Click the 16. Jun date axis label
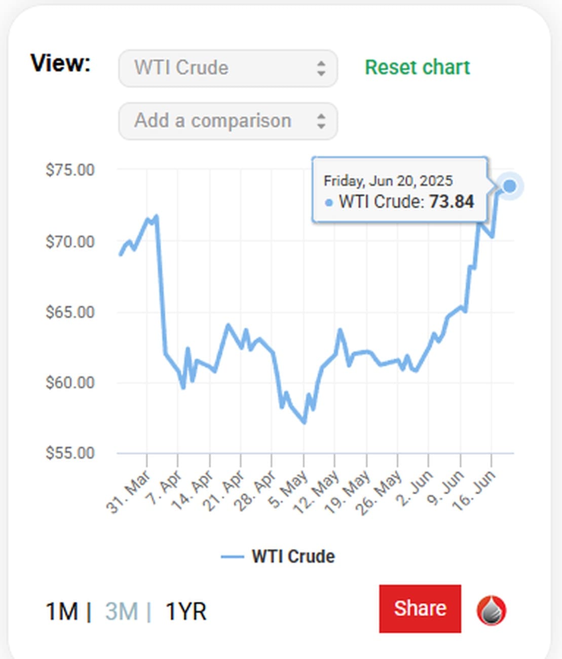 [474, 490]
